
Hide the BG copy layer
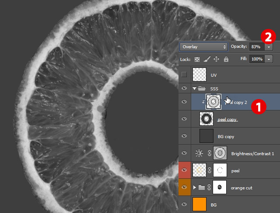[184, 136]
